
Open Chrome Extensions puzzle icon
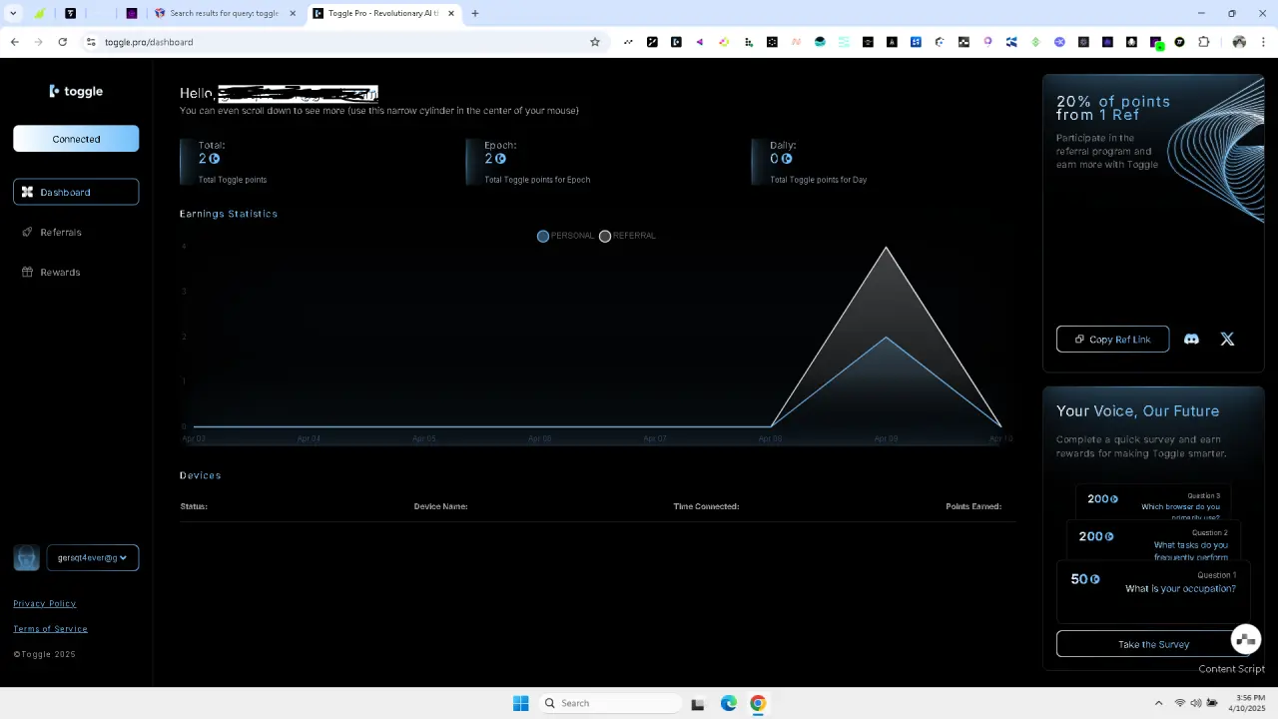1203,42
